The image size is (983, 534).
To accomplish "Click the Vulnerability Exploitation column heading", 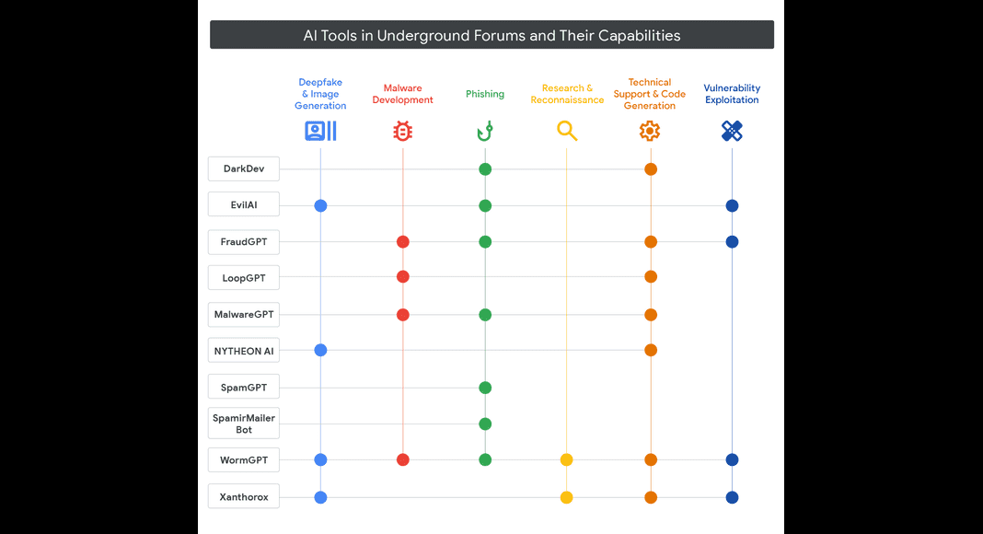I will click(x=732, y=94).
